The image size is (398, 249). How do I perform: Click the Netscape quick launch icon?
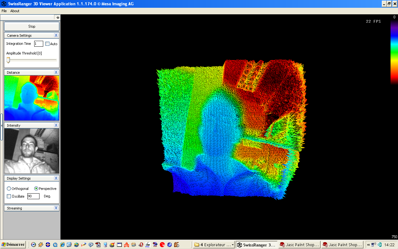click(98, 245)
